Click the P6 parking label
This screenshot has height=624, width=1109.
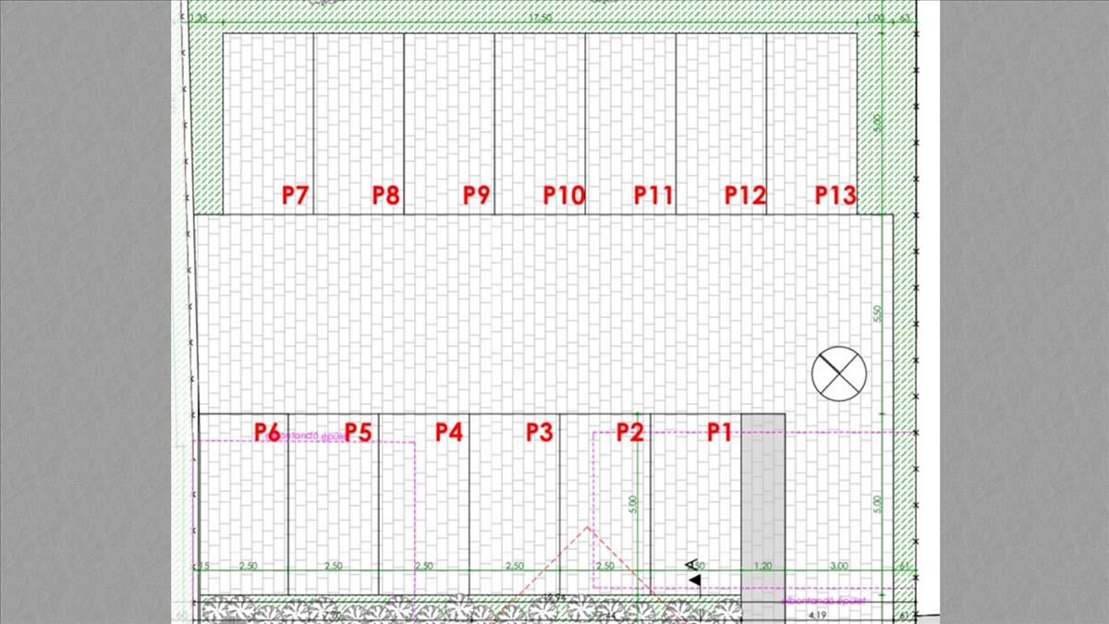[x=267, y=432]
